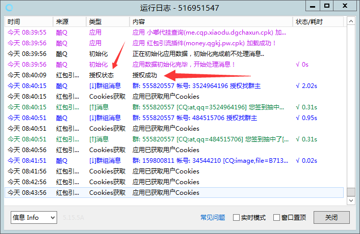The height and width of the screenshot is (234, 360).
Task: Select the 授权成功 log entry
Action: (174, 75)
